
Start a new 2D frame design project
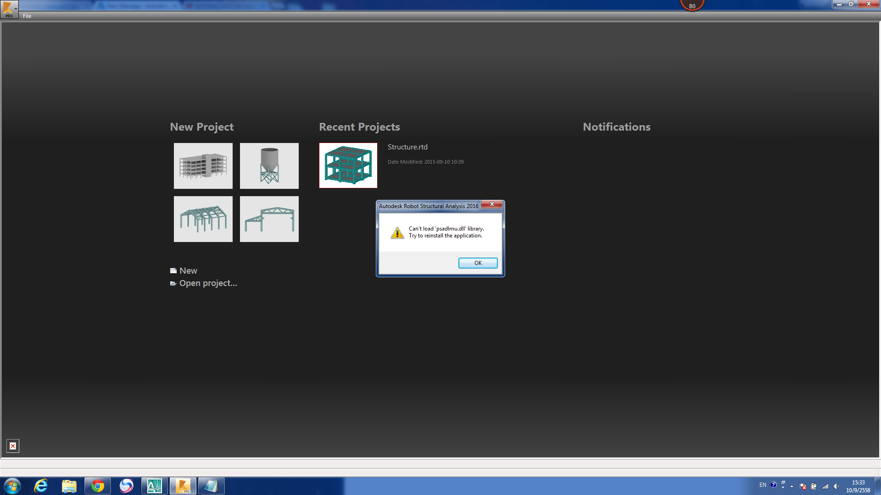[269, 219]
